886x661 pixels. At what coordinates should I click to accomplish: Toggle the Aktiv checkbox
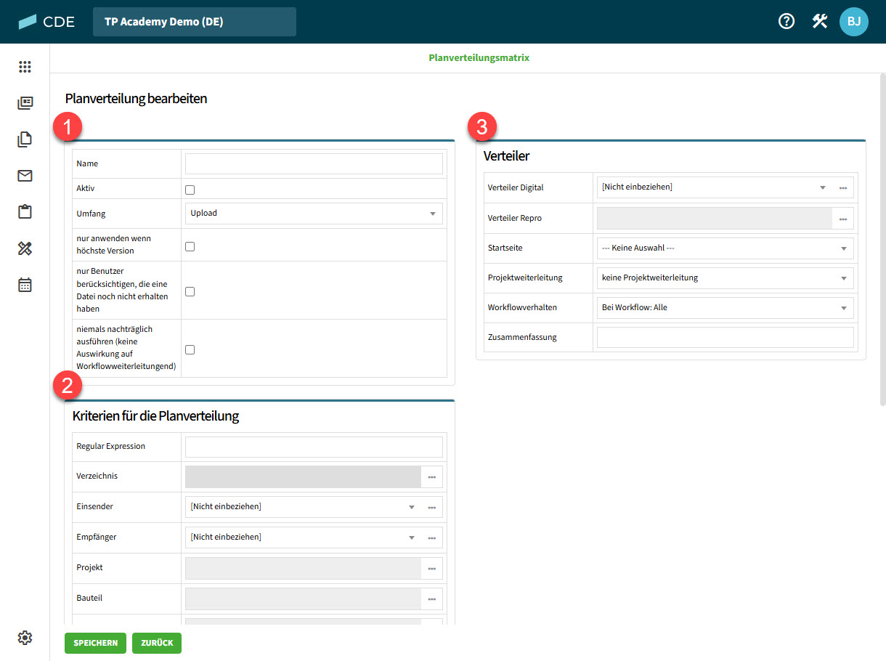(190, 190)
